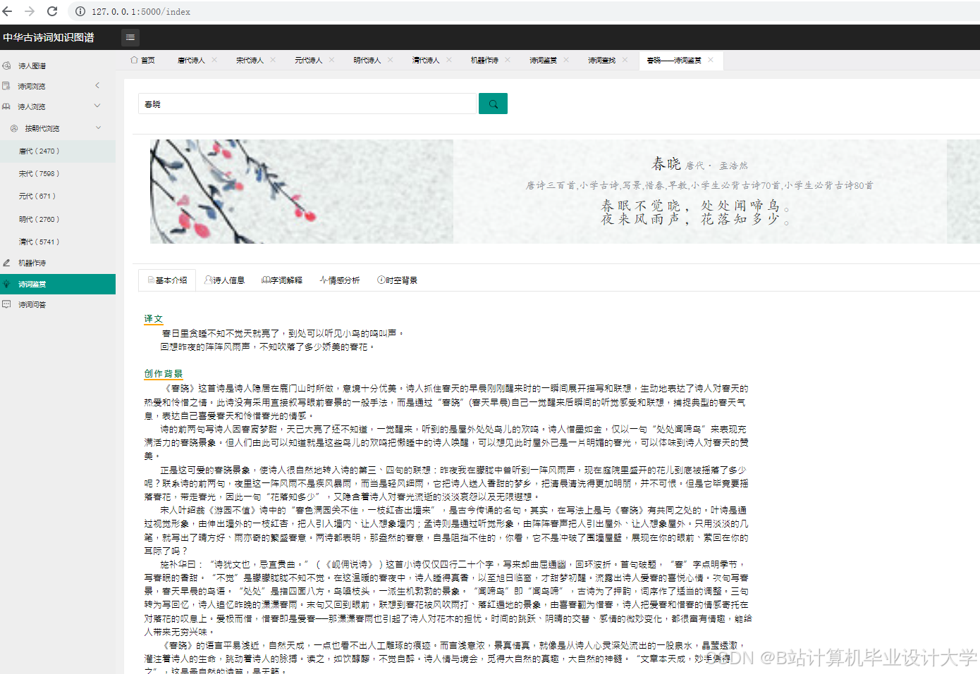
Task: Click the home icon on 首页 tab
Action: 134,60
